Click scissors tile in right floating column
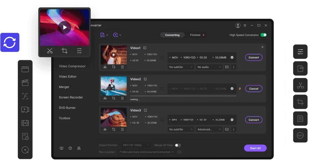 point(300,85)
